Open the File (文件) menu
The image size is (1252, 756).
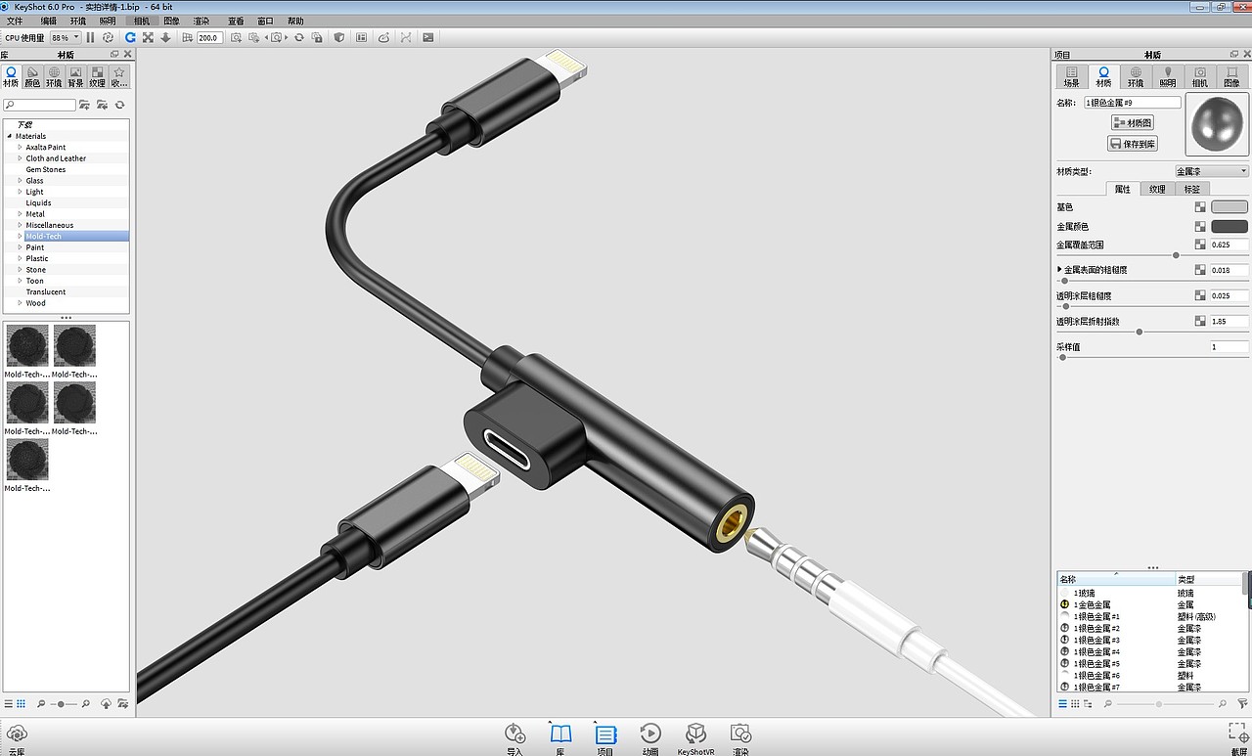click(x=15, y=21)
